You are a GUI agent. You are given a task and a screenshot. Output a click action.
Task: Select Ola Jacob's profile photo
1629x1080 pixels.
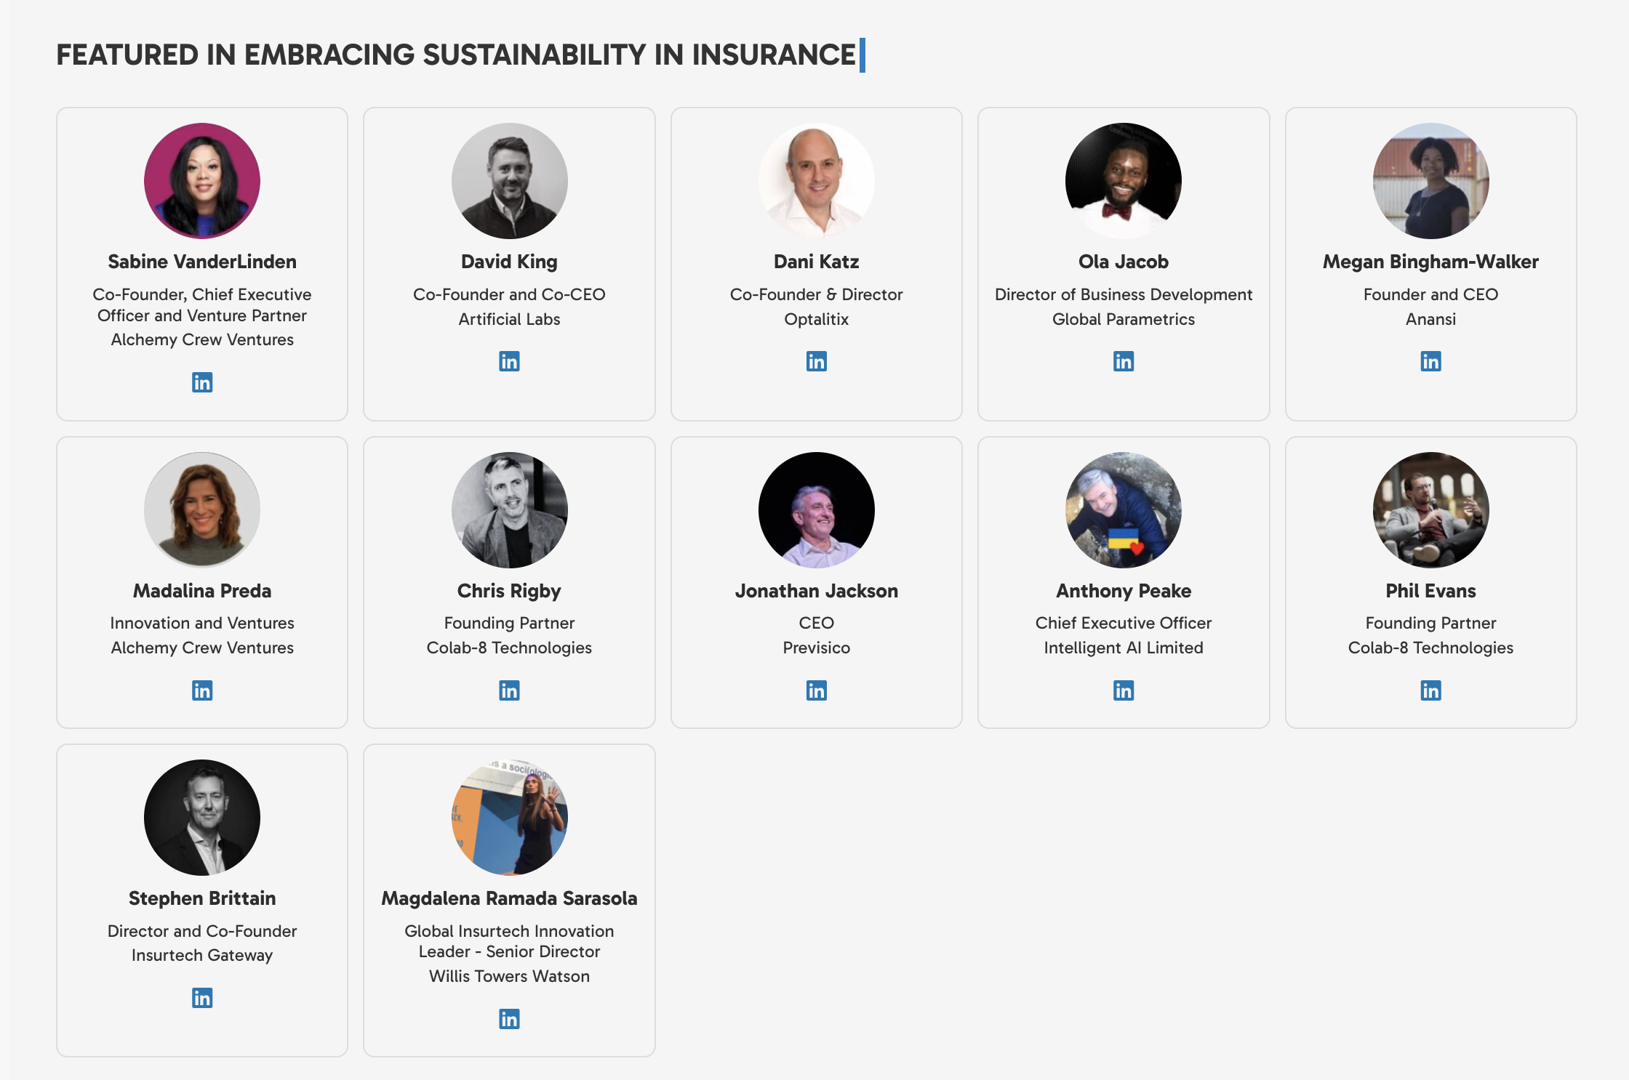click(x=1124, y=181)
